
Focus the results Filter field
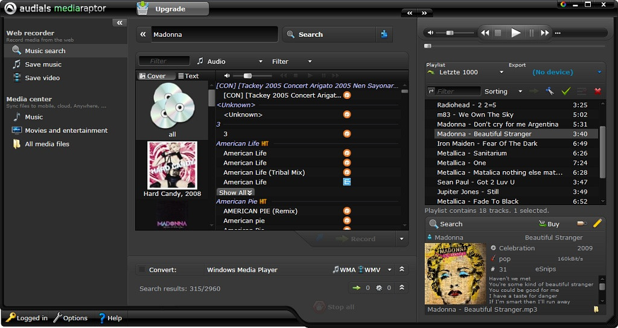tap(164, 61)
